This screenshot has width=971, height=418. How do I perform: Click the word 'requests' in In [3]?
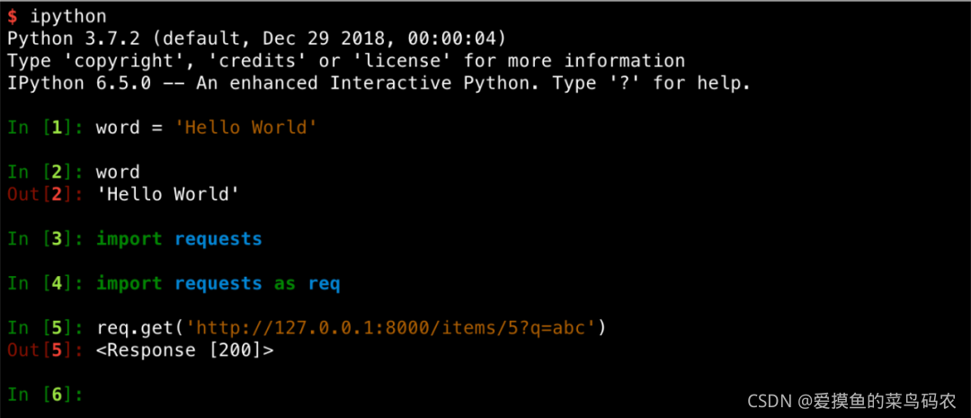click(218, 240)
